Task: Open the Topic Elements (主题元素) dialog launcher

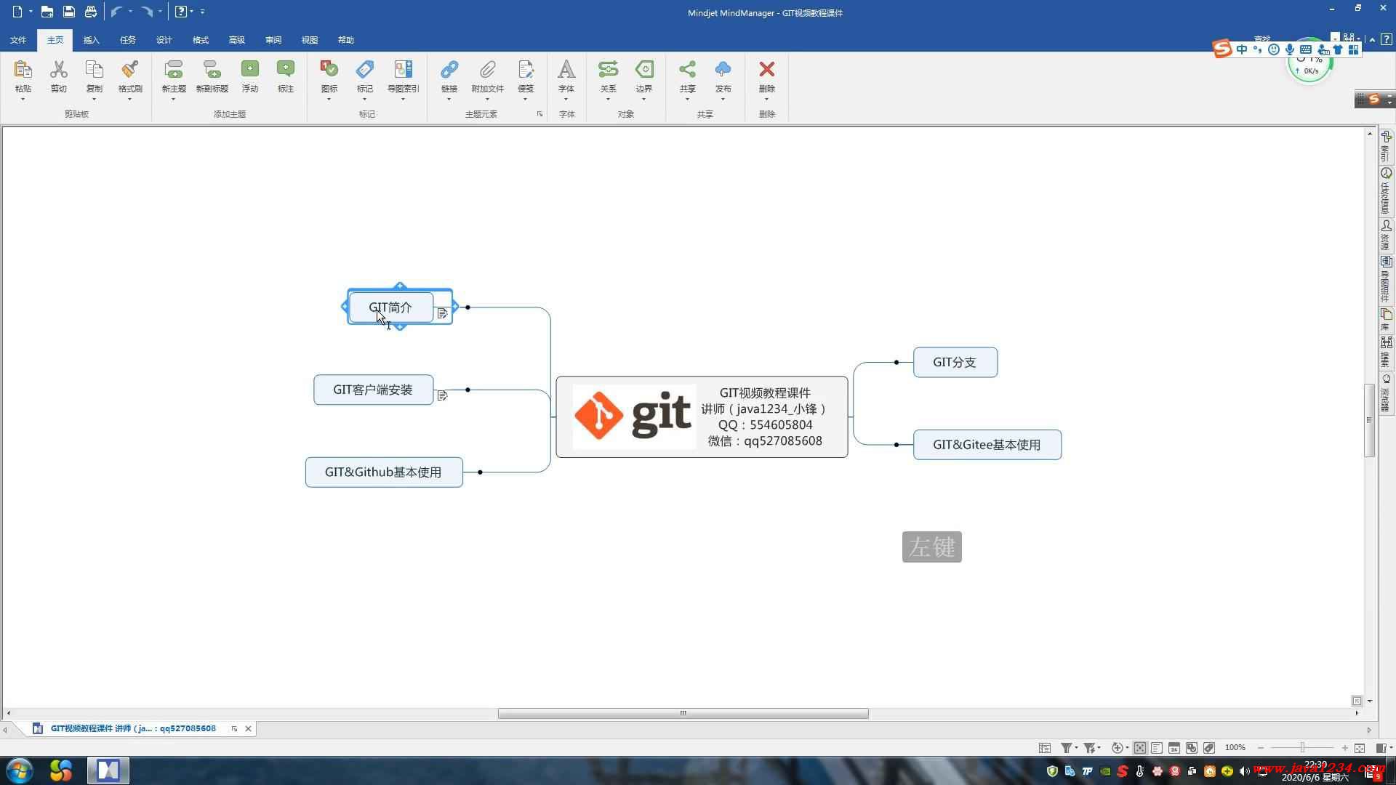Action: (x=539, y=114)
